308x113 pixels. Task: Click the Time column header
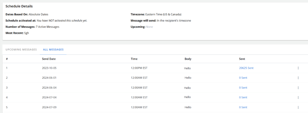[x=134, y=59]
